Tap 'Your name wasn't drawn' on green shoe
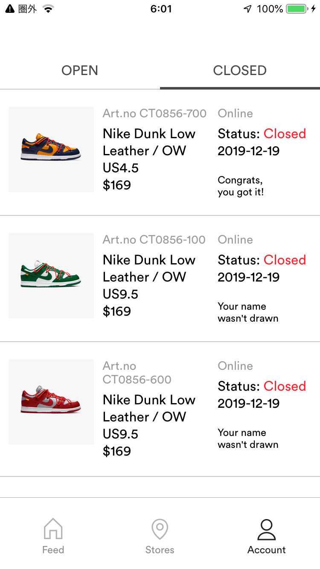This screenshot has height=569, width=320. (248, 312)
